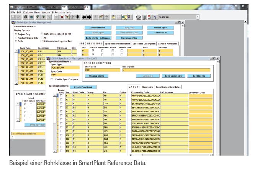The width and height of the screenshot is (255, 169).
Task: Select the All radio option
Action: tap(42, 38)
